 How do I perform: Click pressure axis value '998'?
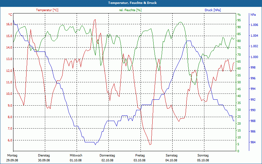click(x=253, y=68)
